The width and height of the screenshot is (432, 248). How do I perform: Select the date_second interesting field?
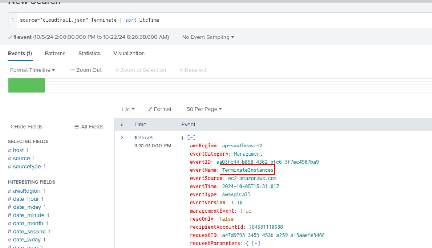click(29, 231)
